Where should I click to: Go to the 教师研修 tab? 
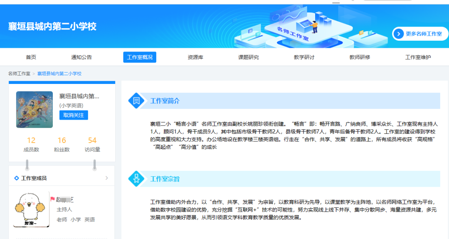(x=360, y=57)
